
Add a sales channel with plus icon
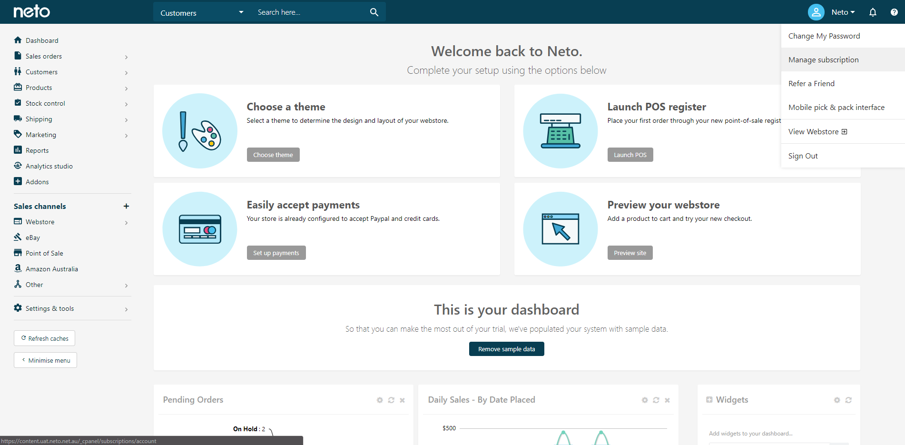(126, 206)
